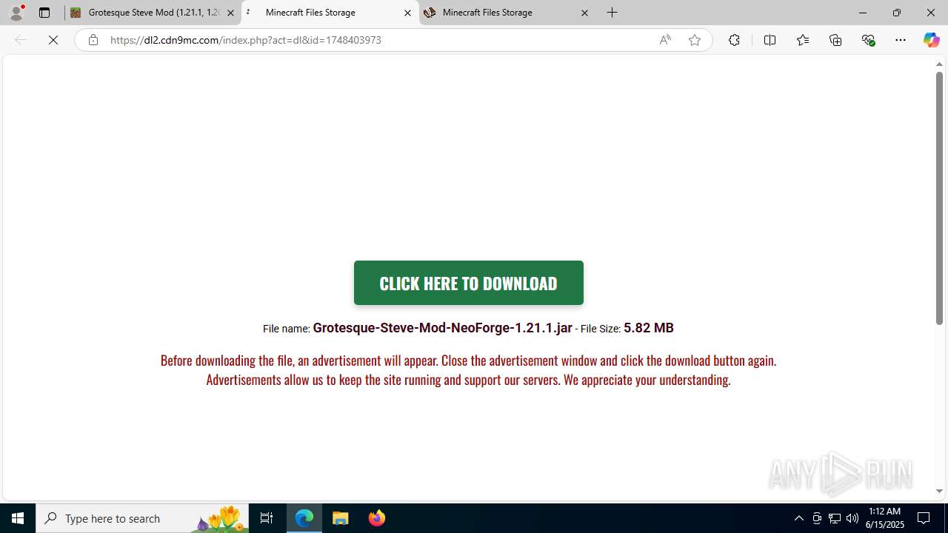The width and height of the screenshot is (948, 533).
Task: Open Task View on the taskbar
Action: [267, 518]
